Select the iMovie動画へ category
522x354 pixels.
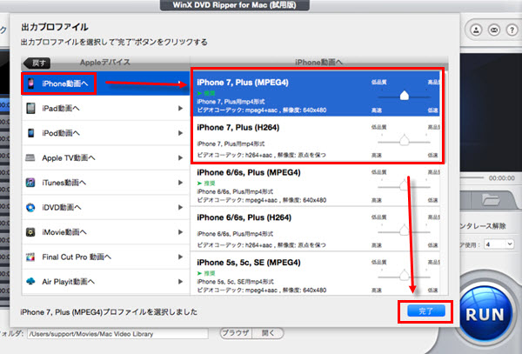point(105,232)
